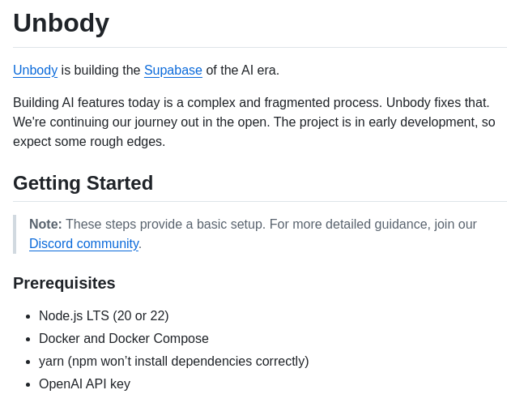Open the Discord community link
The width and height of the screenshot is (507, 407).
point(83,244)
